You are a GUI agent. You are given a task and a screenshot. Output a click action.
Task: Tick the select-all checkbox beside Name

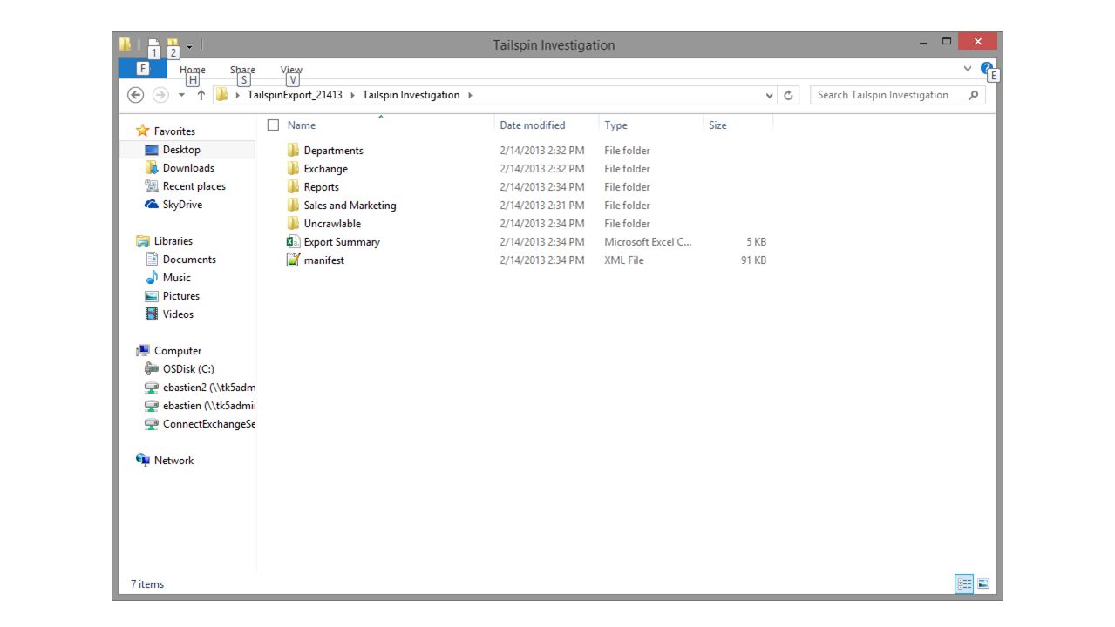click(x=273, y=125)
